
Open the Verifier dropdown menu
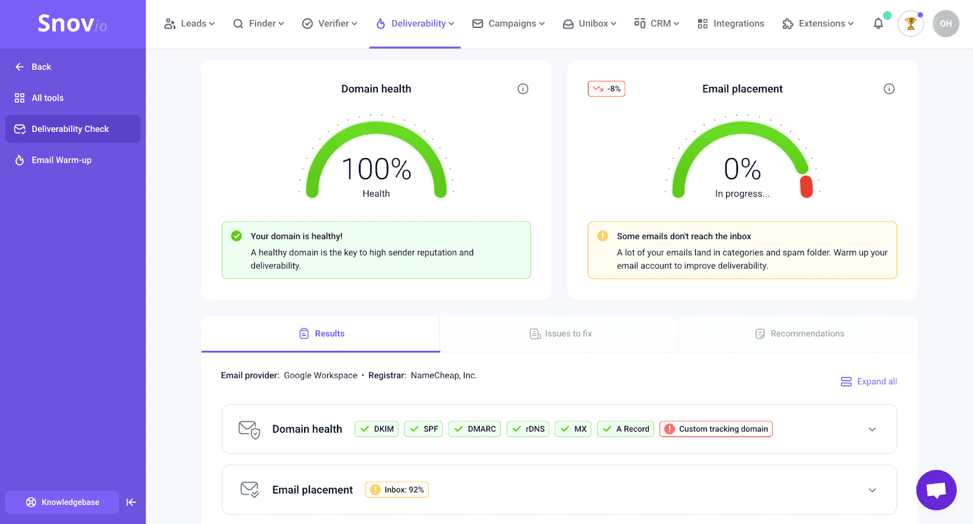click(x=330, y=24)
